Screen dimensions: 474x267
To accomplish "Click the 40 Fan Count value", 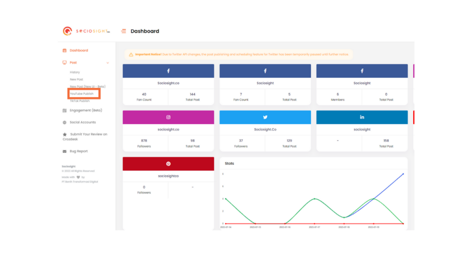I will (x=144, y=94).
